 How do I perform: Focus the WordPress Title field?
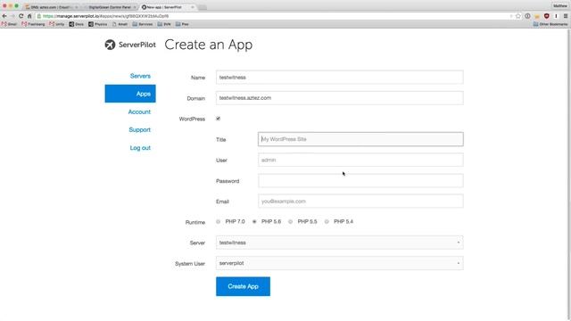tap(360, 139)
